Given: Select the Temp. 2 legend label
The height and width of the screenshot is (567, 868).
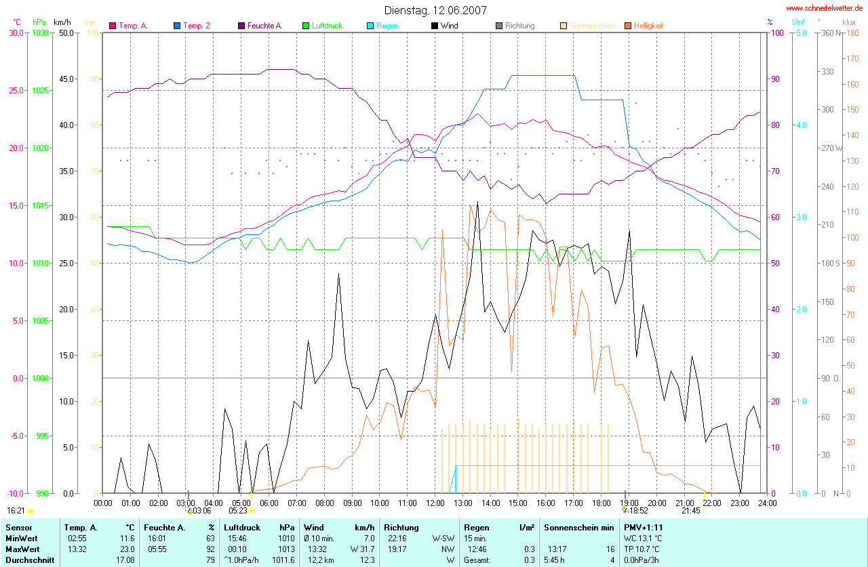Looking at the screenshot, I should pos(197,26).
